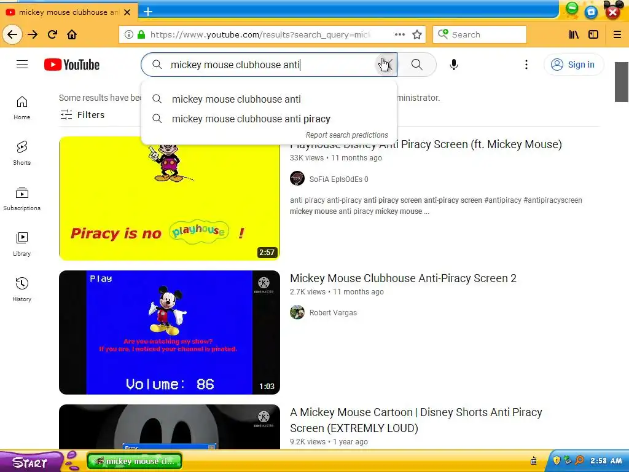Choose suggestion 'mickey mouse clubhouse anti piracy'

pyautogui.click(x=269, y=119)
